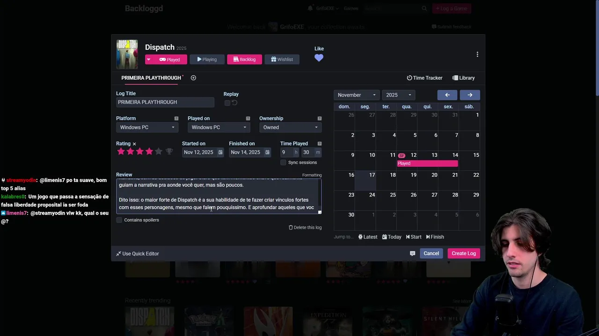Select day 30 in the calendar

coord(344,220)
